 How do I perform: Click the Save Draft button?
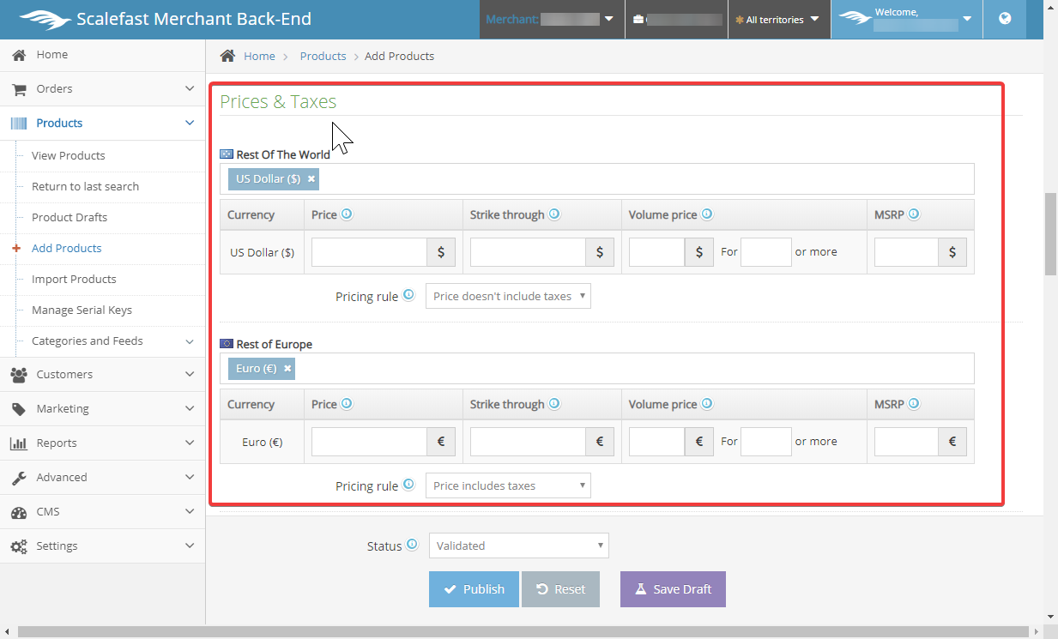coord(673,589)
